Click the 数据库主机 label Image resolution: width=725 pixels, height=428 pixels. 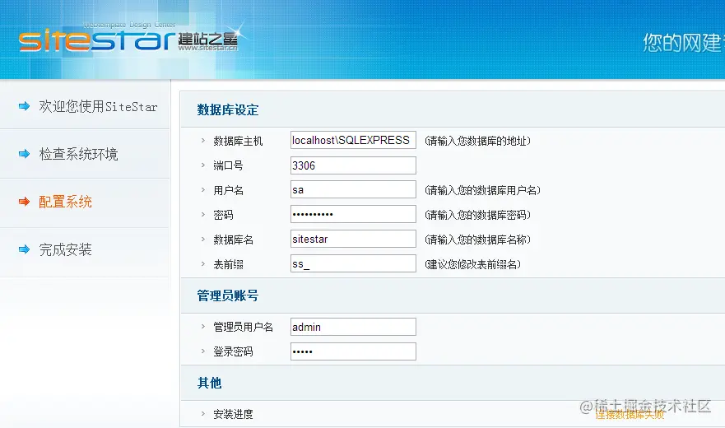click(x=238, y=141)
